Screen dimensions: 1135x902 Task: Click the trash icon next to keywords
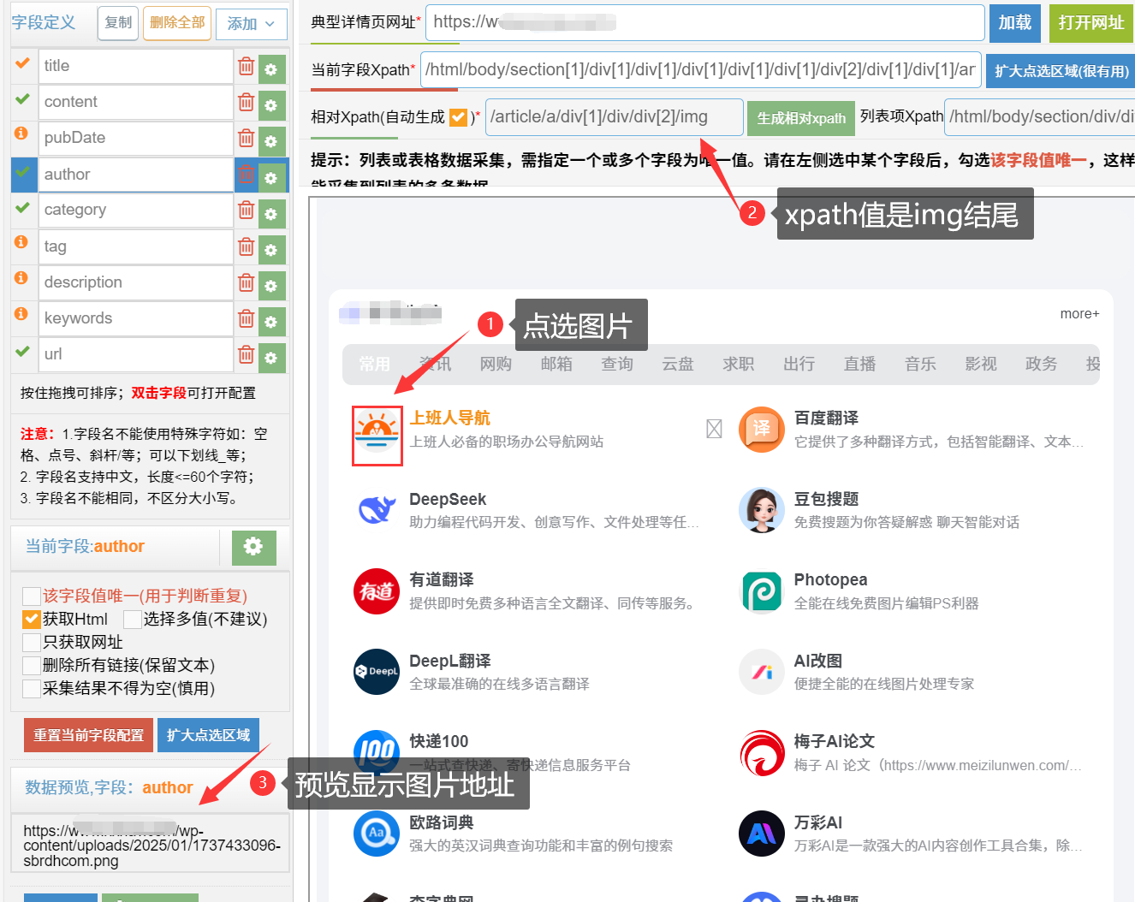247,318
